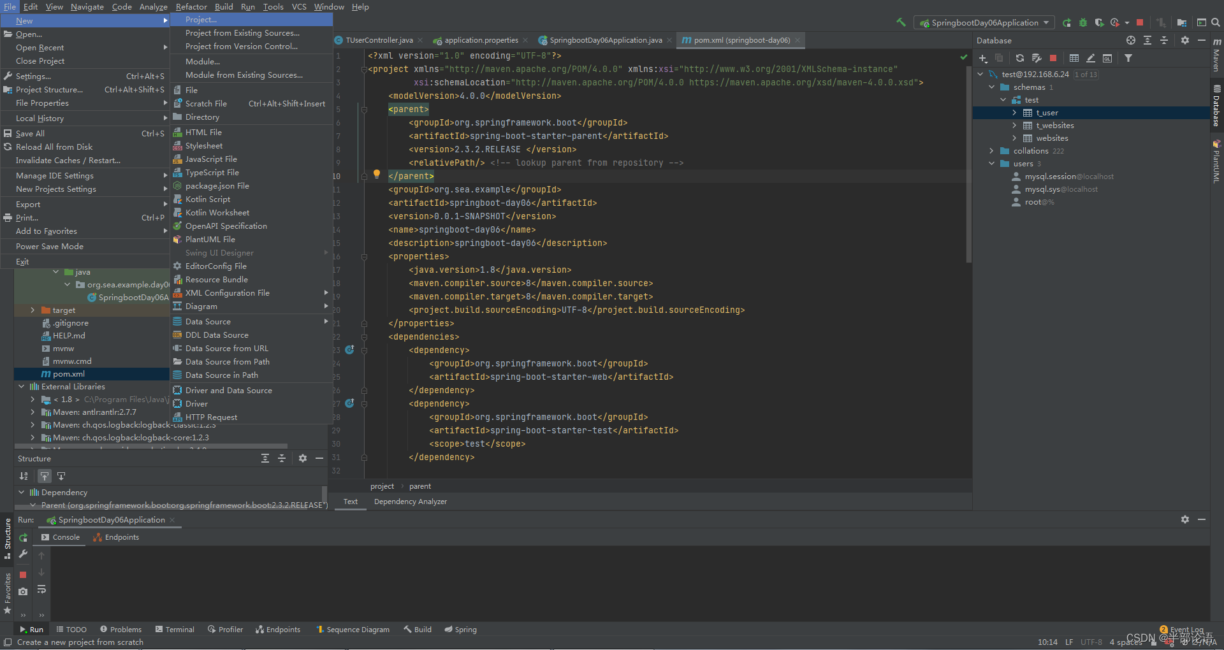This screenshot has height=650, width=1224.
Task: Collapse the test@192.168.6.24 data source node
Action: point(980,75)
